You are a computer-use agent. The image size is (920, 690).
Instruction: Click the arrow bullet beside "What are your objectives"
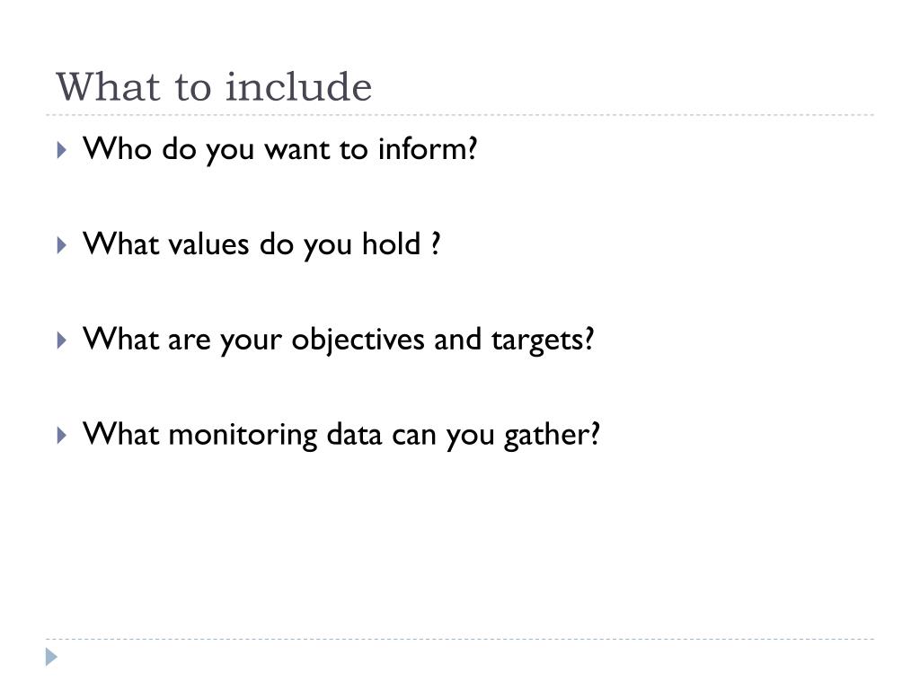[62, 341]
